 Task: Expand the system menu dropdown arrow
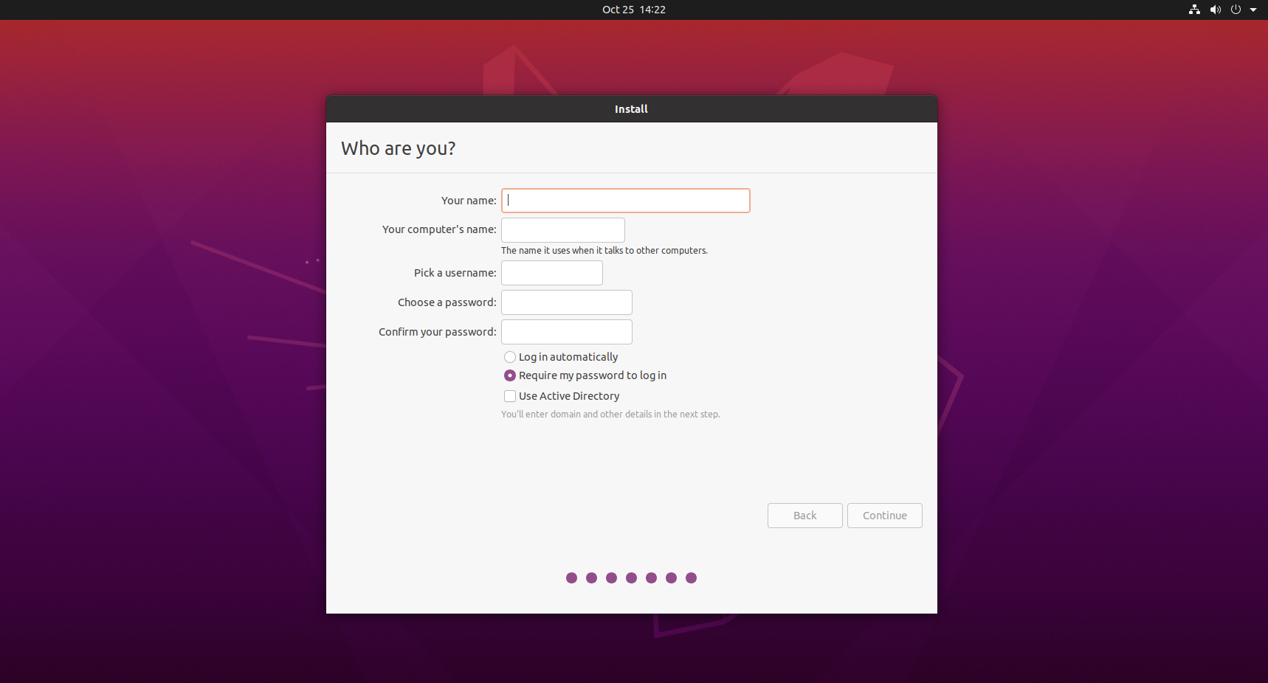click(x=1253, y=10)
